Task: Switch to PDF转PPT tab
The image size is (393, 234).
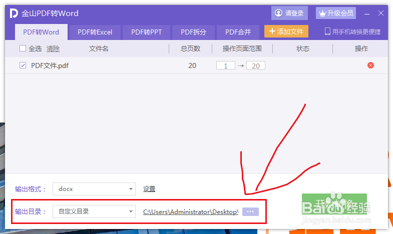Action: (x=146, y=32)
